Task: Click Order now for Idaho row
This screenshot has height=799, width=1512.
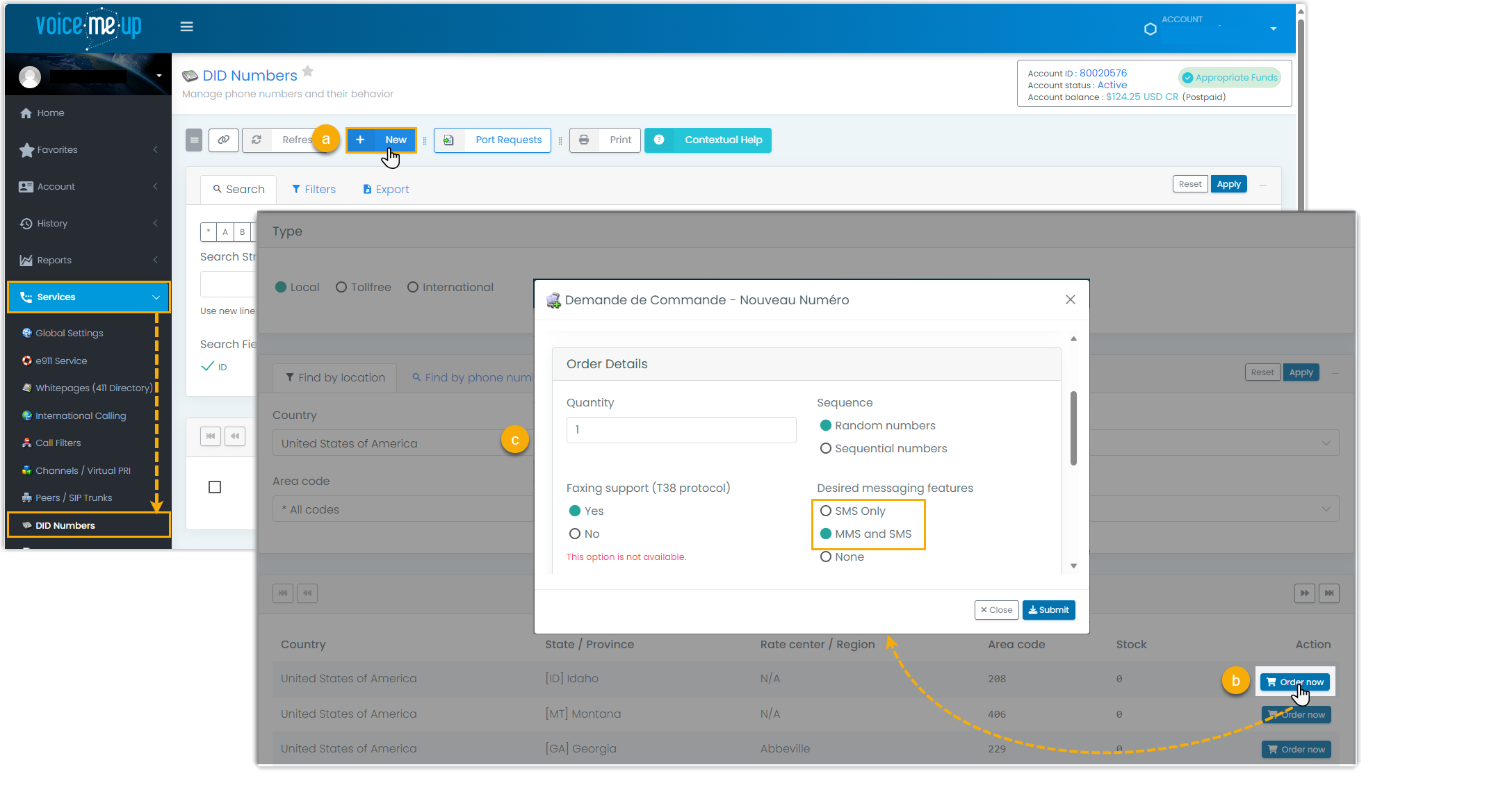Action: pos(1295,682)
